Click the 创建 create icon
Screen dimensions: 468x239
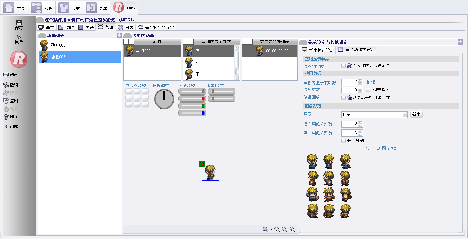[6, 75]
